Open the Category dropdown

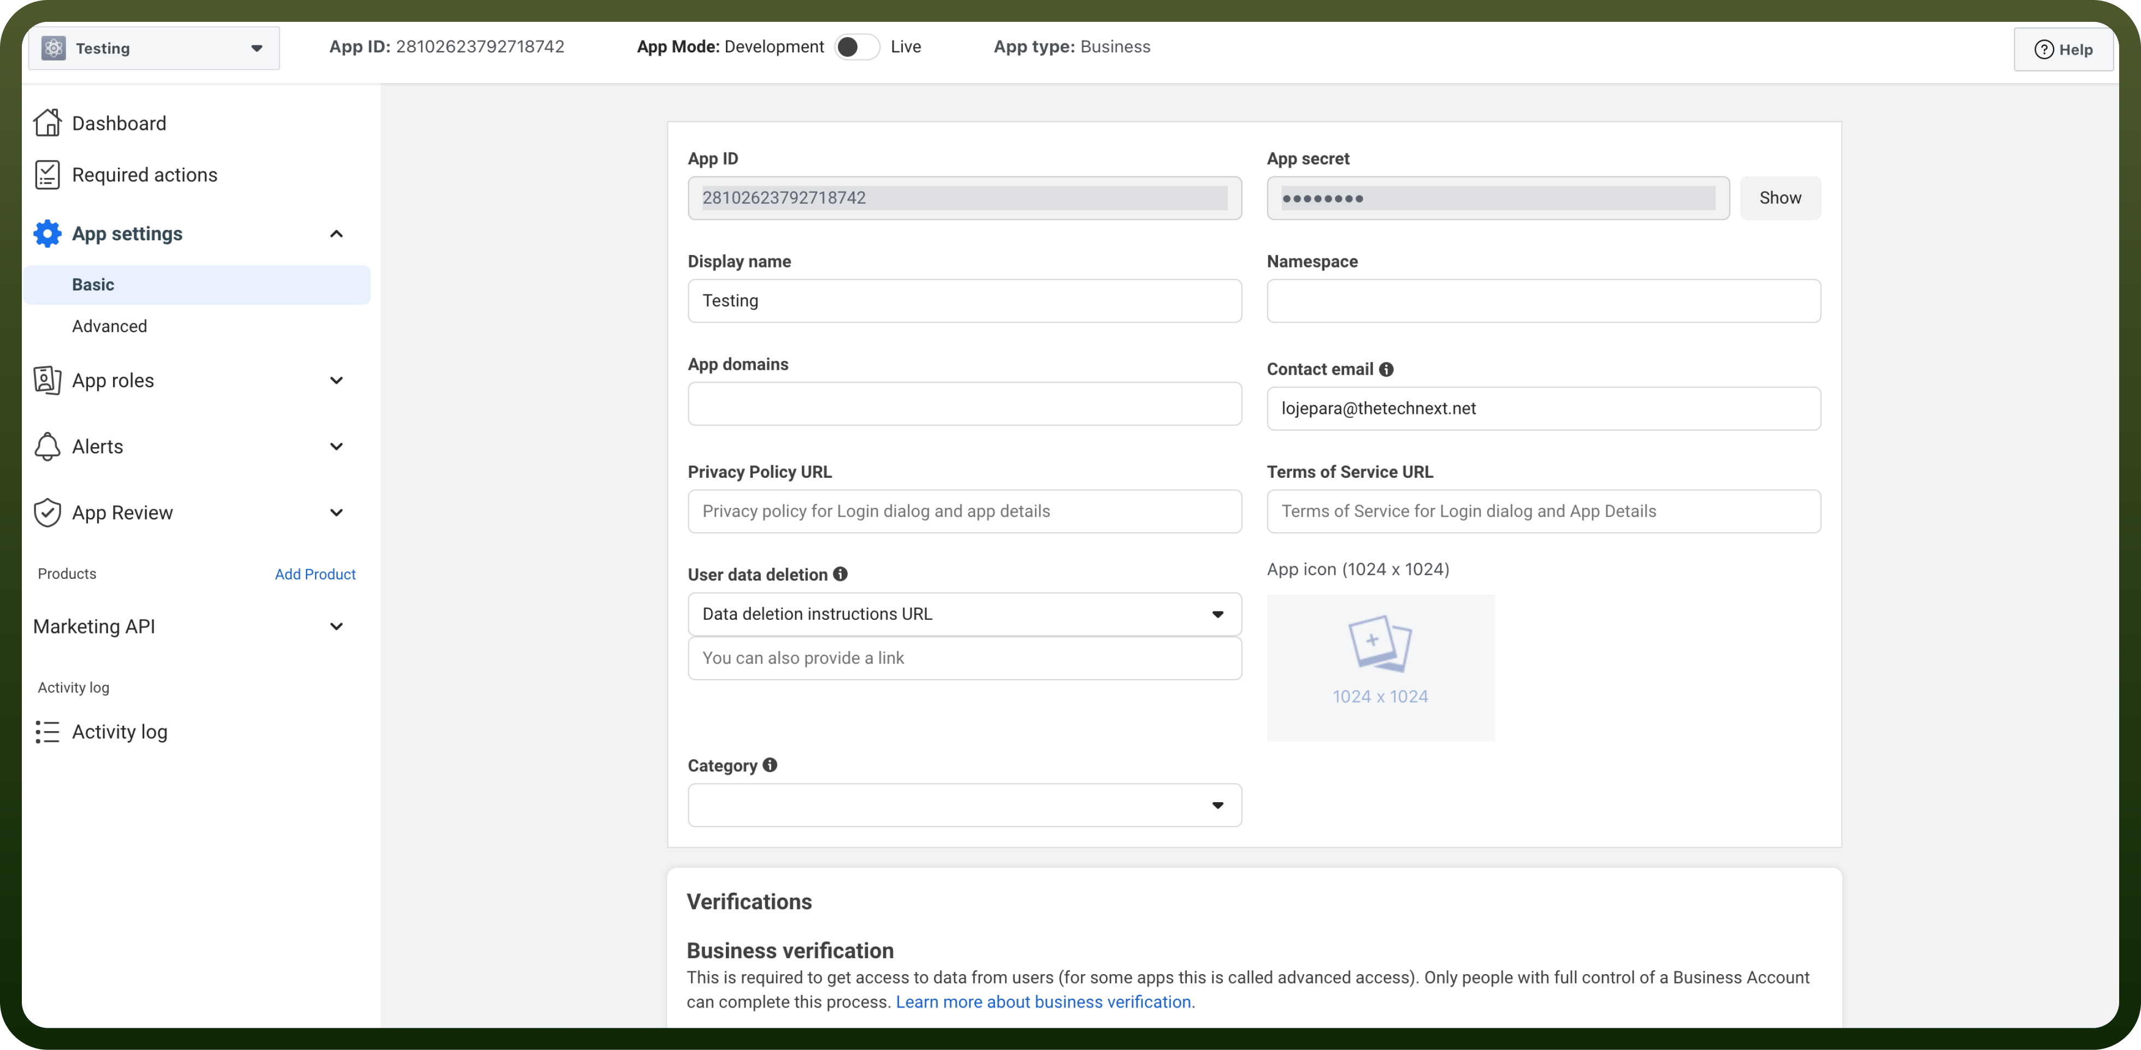click(964, 805)
